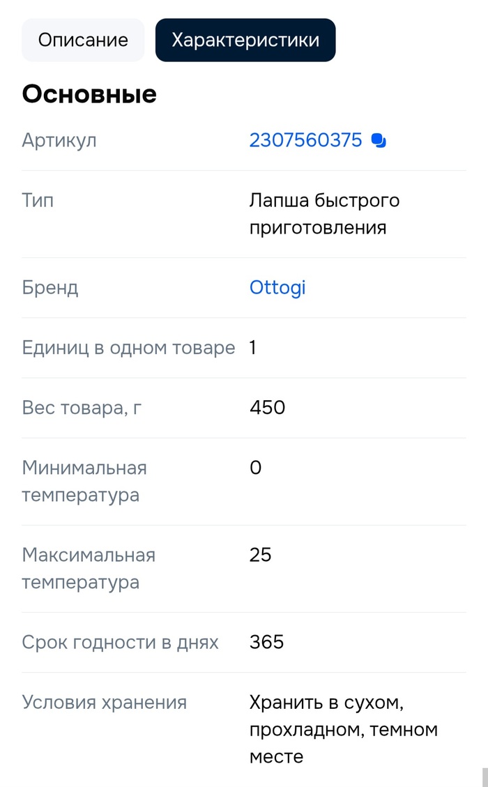Select the weight value 450
The width and height of the screenshot is (488, 787).
click(267, 407)
